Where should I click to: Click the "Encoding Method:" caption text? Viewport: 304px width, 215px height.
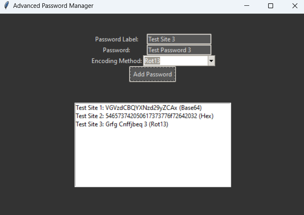(117, 61)
